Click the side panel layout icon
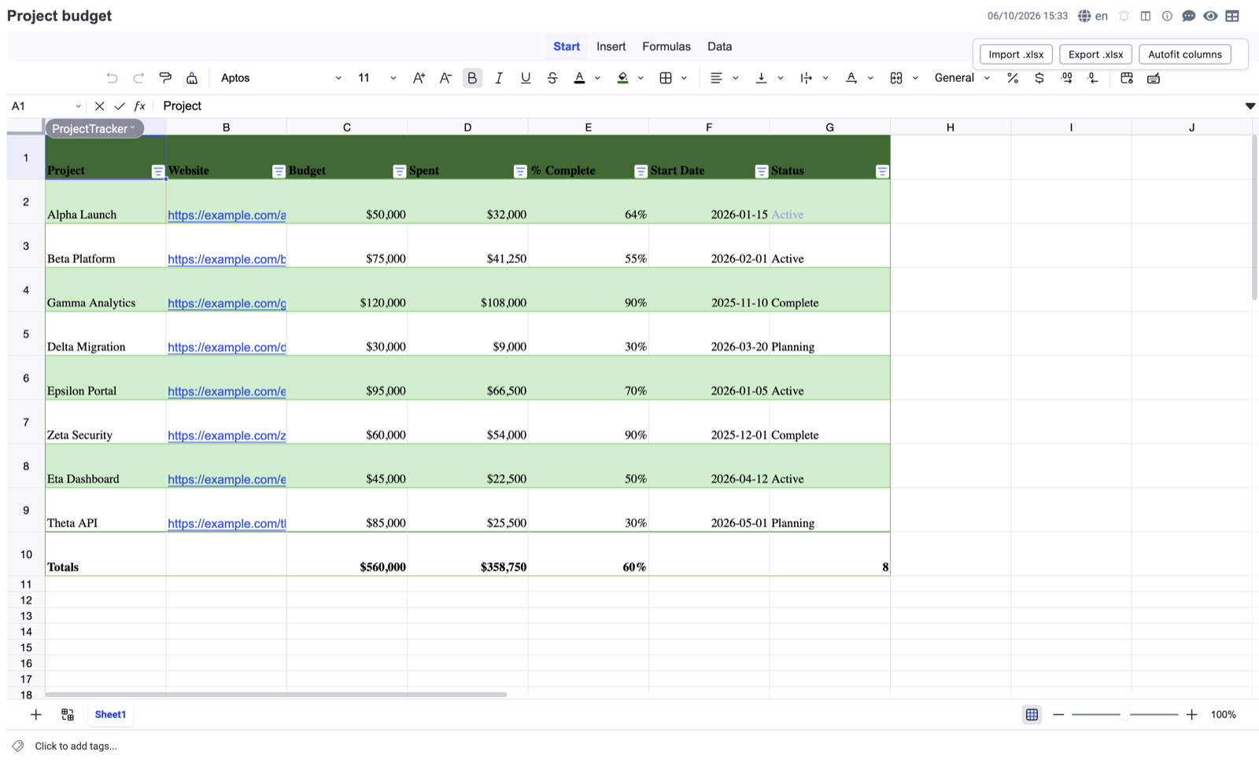Image resolution: width=1259 pixels, height=763 pixels. click(x=1146, y=16)
